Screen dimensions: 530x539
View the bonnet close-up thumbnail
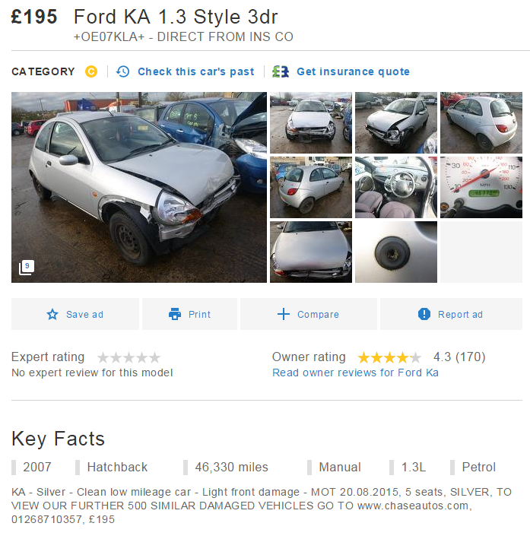311,252
